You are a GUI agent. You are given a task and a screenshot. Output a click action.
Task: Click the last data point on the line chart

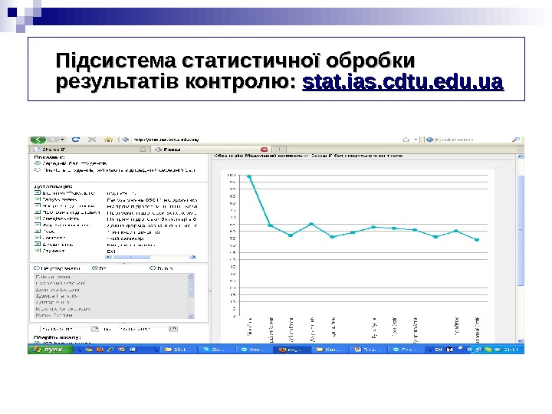pyautogui.click(x=477, y=240)
